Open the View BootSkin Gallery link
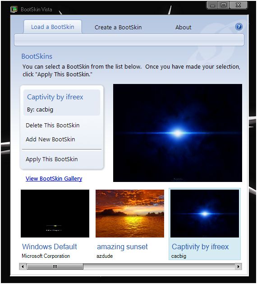The image size is (257, 284). pyautogui.click(x=54, y=179)
